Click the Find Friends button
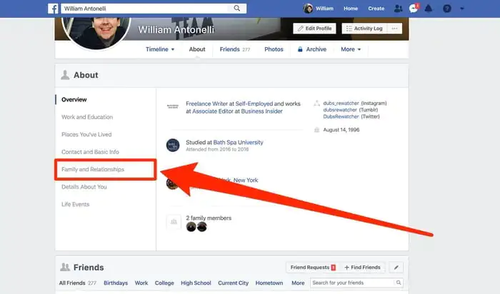500x294 pixels. 362,268
